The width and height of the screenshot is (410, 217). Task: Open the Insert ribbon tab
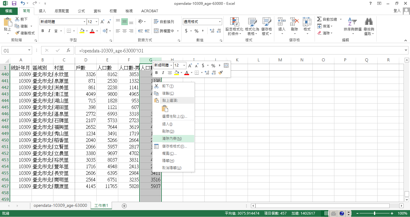pos(42,11)
